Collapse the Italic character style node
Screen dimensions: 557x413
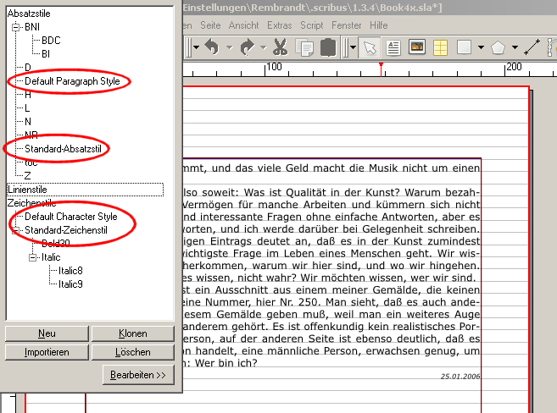[x=32, y=256]
